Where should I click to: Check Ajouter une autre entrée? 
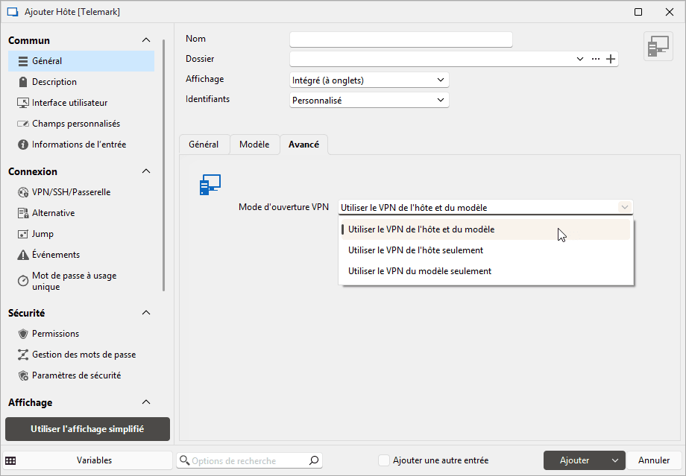(384, 460)
